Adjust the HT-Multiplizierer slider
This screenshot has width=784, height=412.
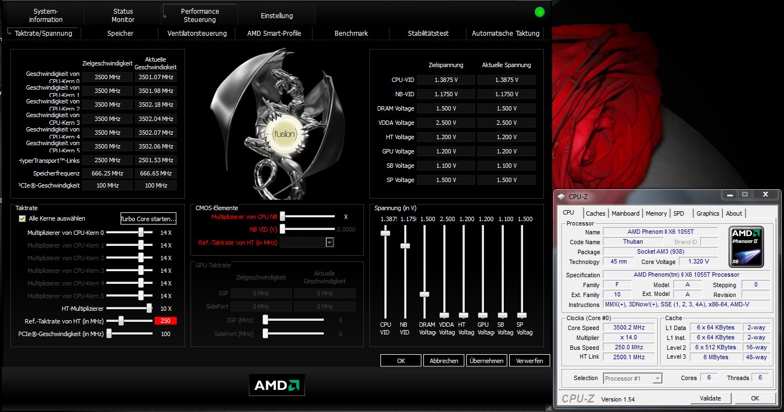coord(149,309)
